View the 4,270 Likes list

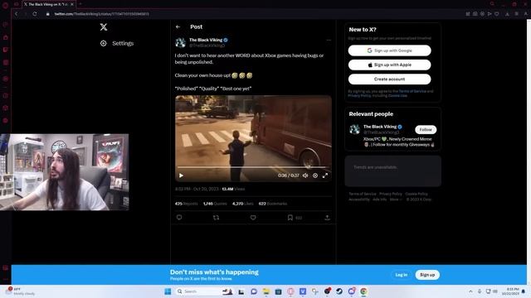point(243,204)
